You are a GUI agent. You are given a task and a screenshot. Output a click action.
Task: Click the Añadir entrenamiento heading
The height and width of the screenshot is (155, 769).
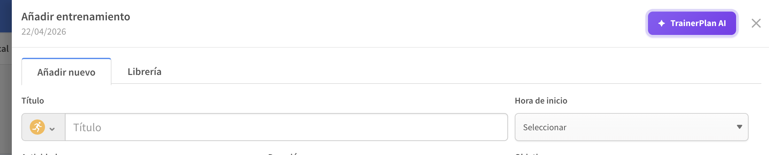pos(76,17)
